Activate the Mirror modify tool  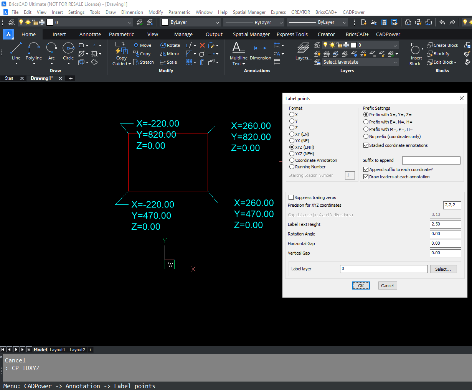(x=170, y=54)
